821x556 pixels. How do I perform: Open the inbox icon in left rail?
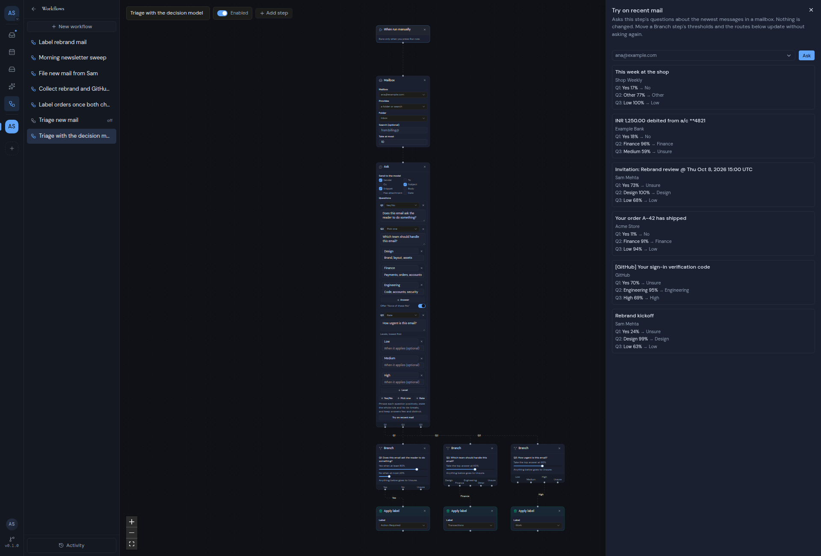tap(12, 35)
